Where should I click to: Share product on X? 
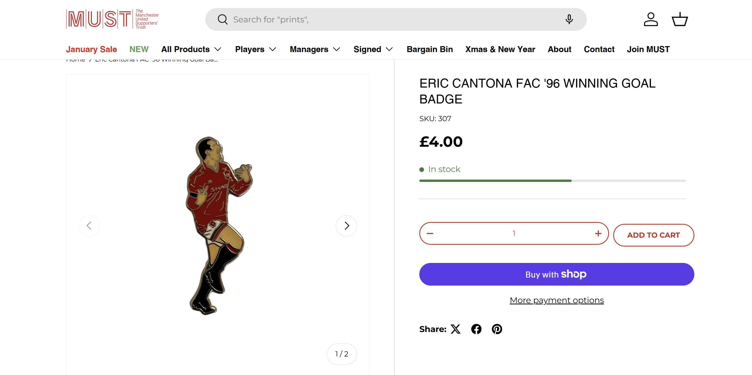click(455, 329)
